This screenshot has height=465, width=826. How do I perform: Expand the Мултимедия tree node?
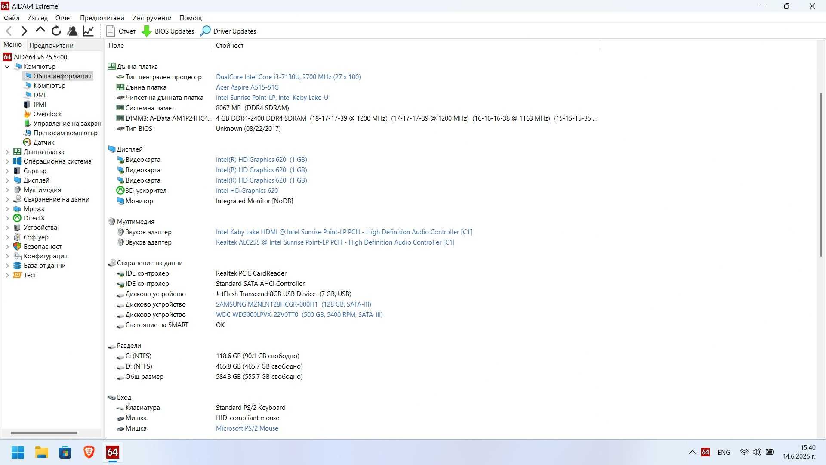pos(7,190)
